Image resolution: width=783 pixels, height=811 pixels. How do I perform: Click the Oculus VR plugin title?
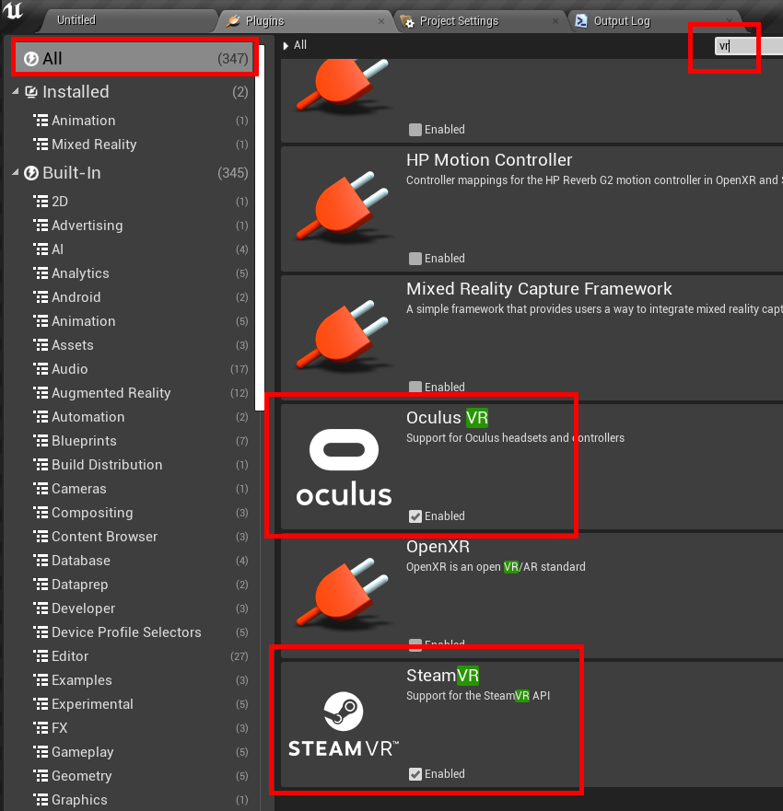447,417
